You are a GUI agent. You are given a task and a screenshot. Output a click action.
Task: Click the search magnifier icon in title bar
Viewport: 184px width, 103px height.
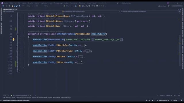tap(118, 3)
